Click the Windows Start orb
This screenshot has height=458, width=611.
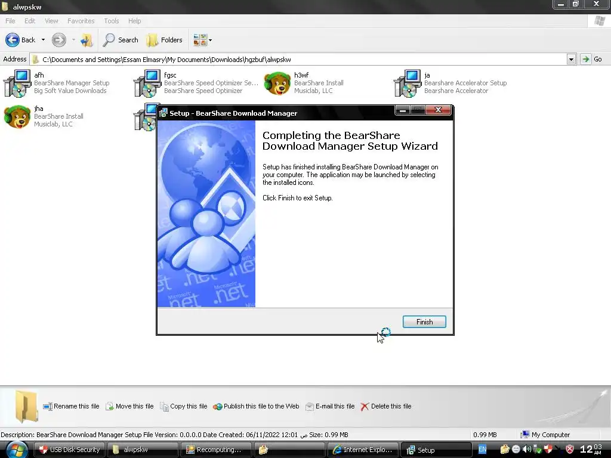[16, 450]
